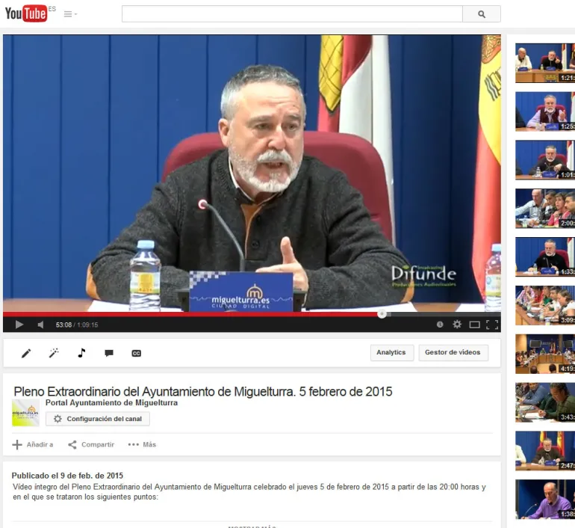
Task: Mute the video volume
Action: pos(41,325)
